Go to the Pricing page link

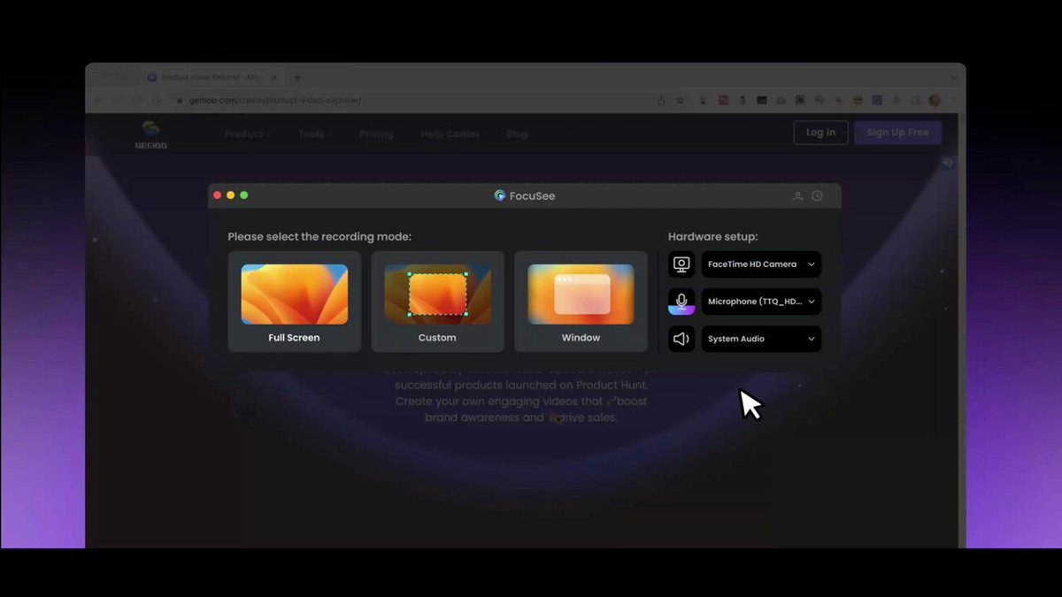pos(376,134)
